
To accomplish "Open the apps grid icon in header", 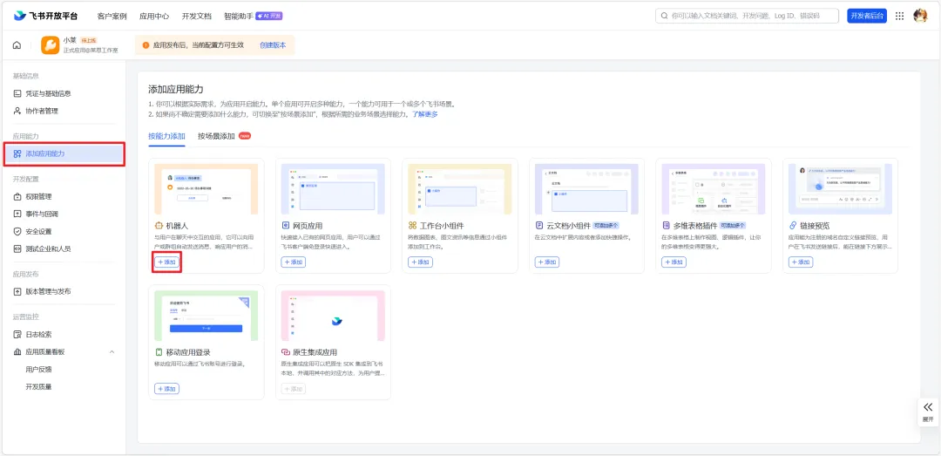I will click(899, 17).
